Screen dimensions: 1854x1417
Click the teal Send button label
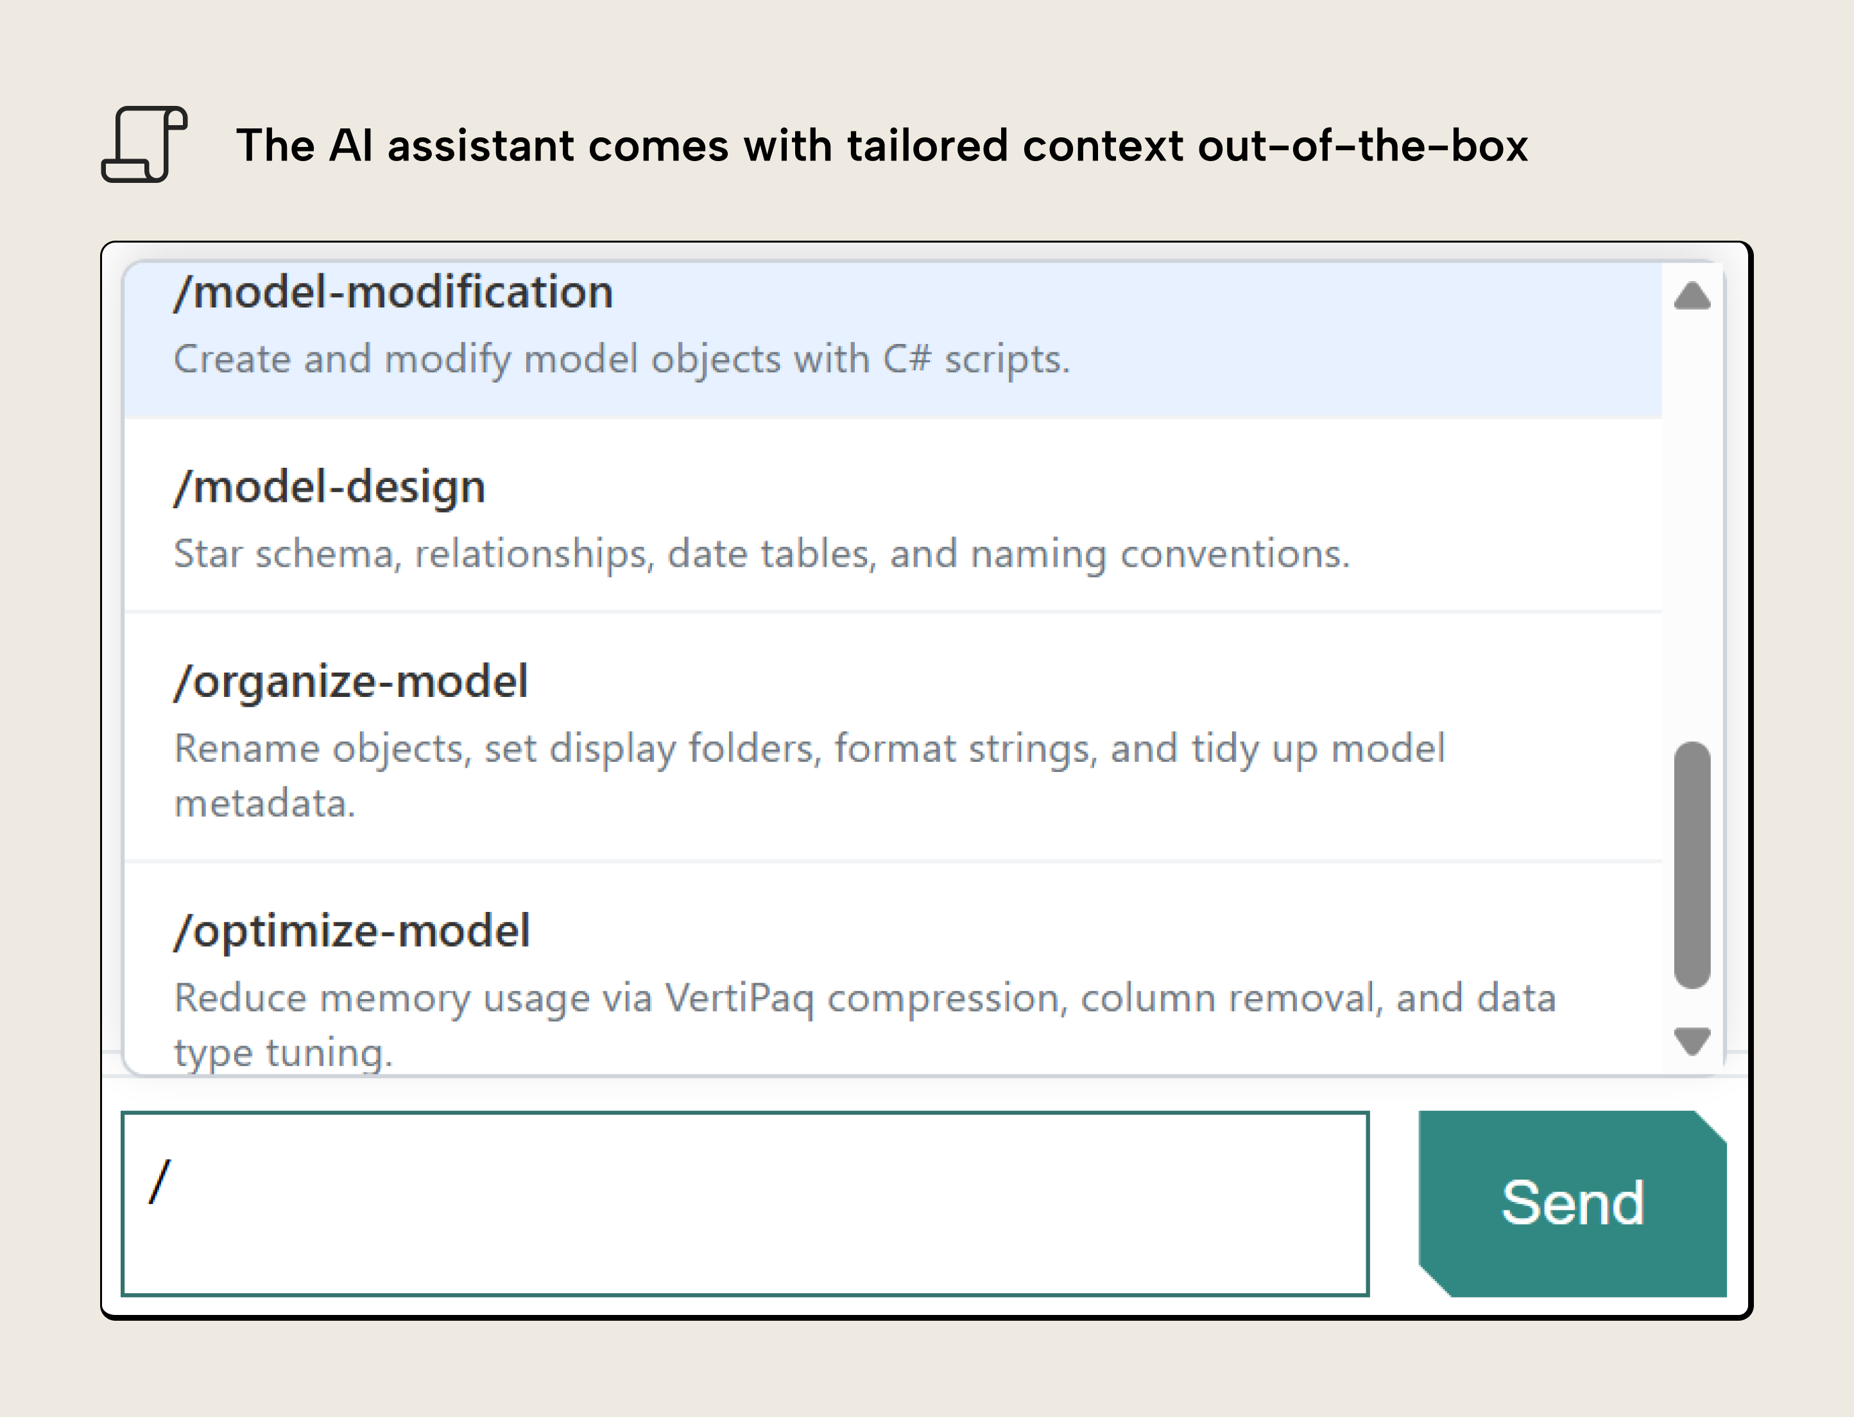[1575, 1202]
